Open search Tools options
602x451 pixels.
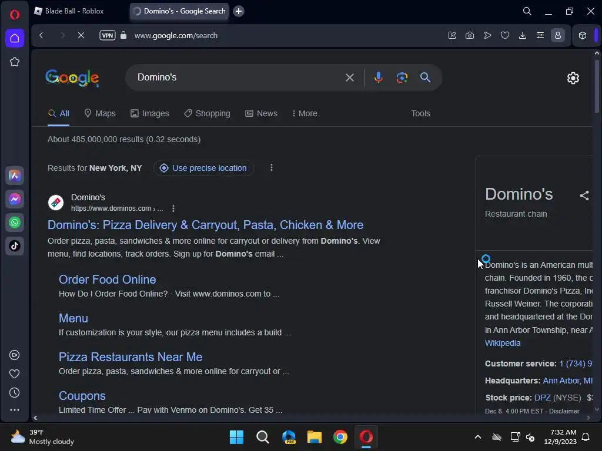coord(420,113)
